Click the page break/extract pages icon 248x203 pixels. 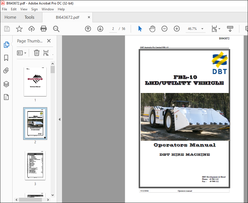click(46, 53)
